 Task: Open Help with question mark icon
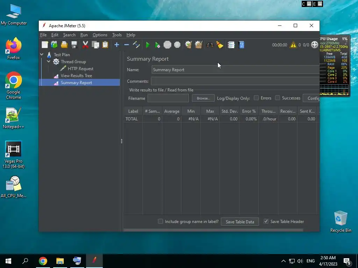[241, 45]
